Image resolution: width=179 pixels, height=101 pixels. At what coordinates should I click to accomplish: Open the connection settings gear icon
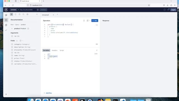click(x=38, y=10)
